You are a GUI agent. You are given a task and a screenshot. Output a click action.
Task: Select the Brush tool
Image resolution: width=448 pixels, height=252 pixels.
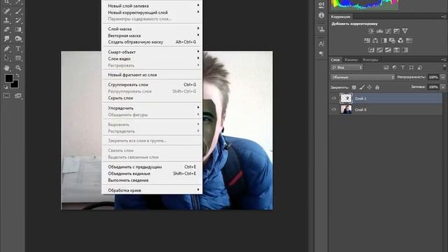coord(18,11)
